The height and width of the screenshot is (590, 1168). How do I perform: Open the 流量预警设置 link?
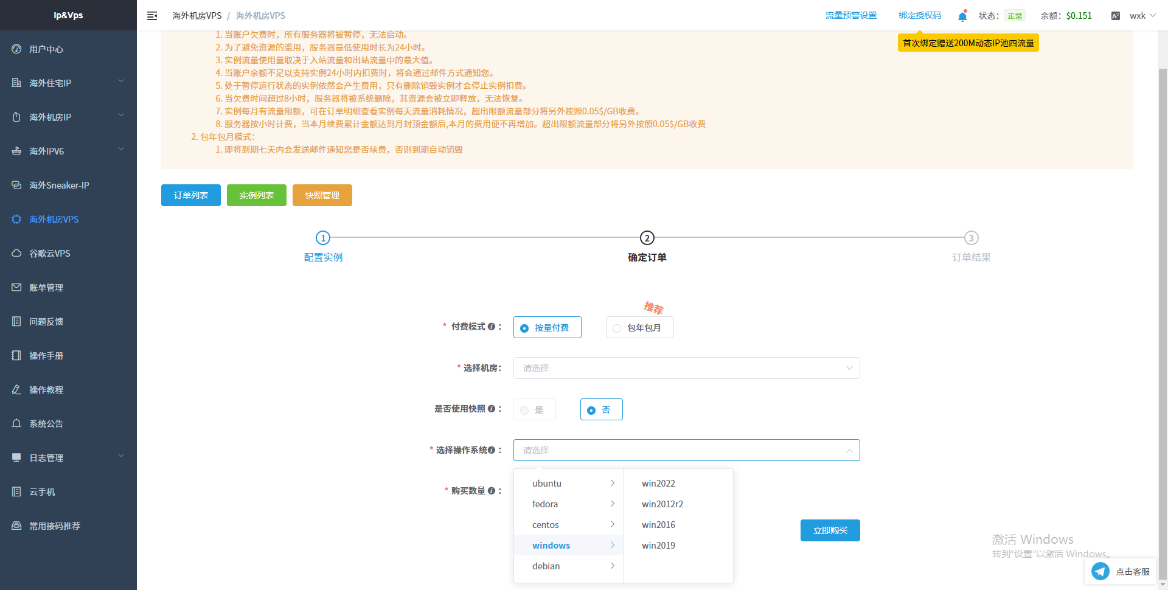tap(851, 15)
